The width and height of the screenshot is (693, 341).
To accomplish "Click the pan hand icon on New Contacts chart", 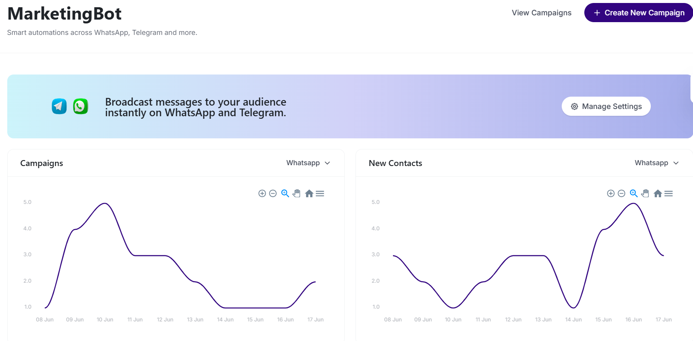I will 645,193.
